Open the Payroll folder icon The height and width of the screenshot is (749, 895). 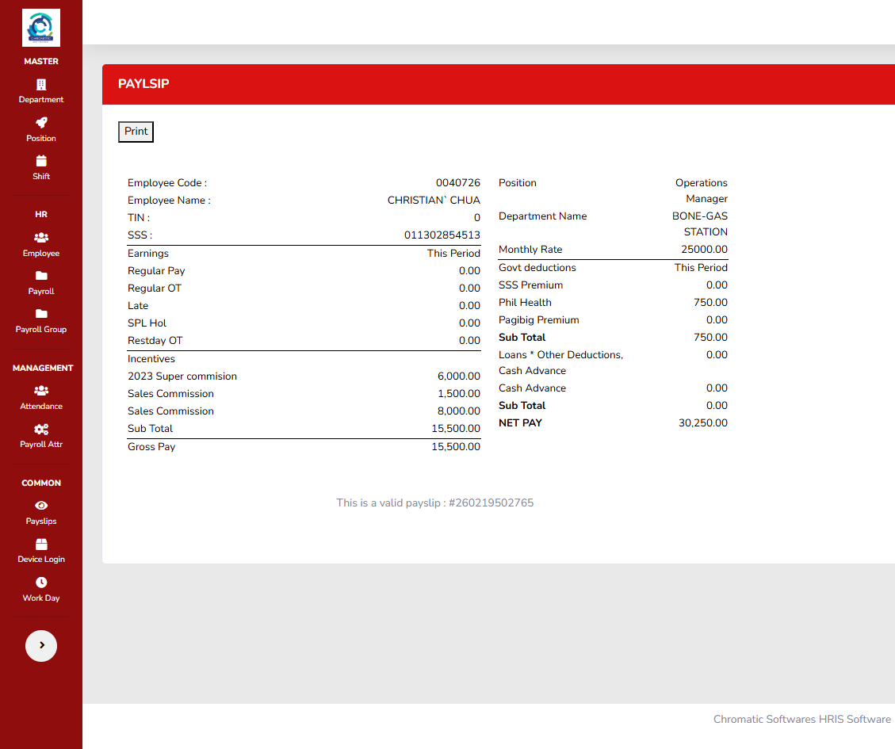coord(41,276)
